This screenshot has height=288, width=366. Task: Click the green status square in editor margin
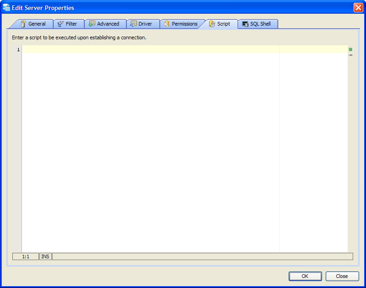[x=350, y=49]
